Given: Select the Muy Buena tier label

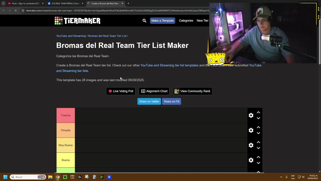Looking at the screenshot, I should 66,145.
